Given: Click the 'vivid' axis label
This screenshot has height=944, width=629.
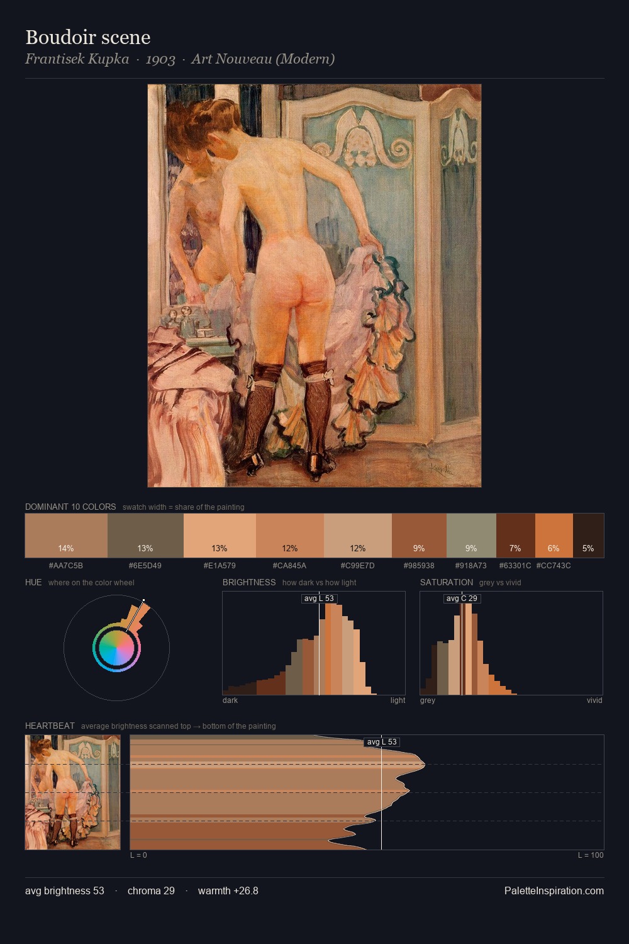Looking at the screenshot, I should [x=594, y=700].
